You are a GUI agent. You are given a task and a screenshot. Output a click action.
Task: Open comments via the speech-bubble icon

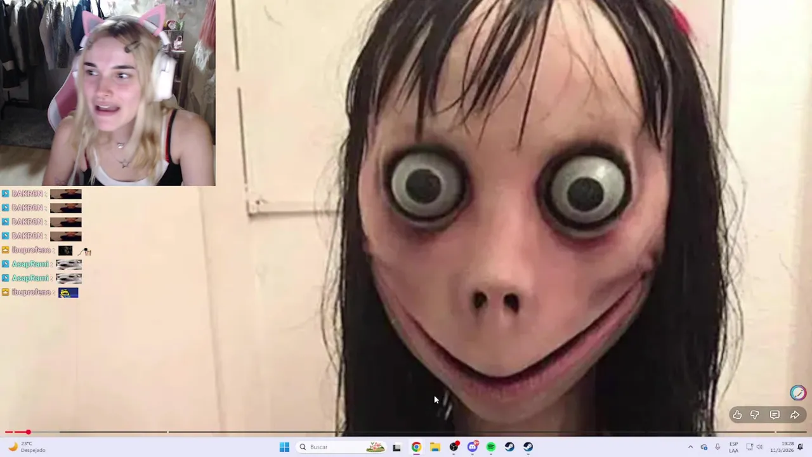tap(775, 415)
